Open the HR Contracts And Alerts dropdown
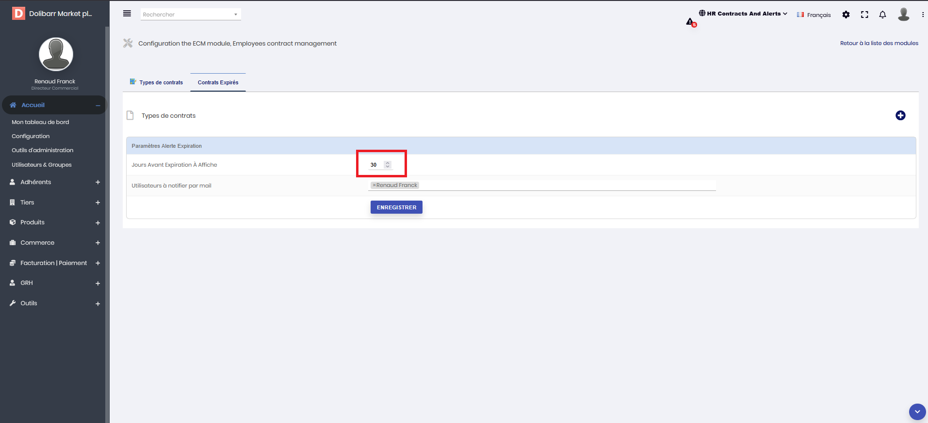Image resolution: width=928 pixels, height=423 pixels. point(743,14)
